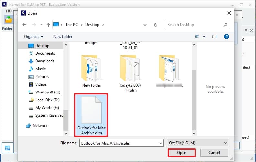256x162 pixels.
Task: Select Music in navigation pane
Action: [41, 69]
